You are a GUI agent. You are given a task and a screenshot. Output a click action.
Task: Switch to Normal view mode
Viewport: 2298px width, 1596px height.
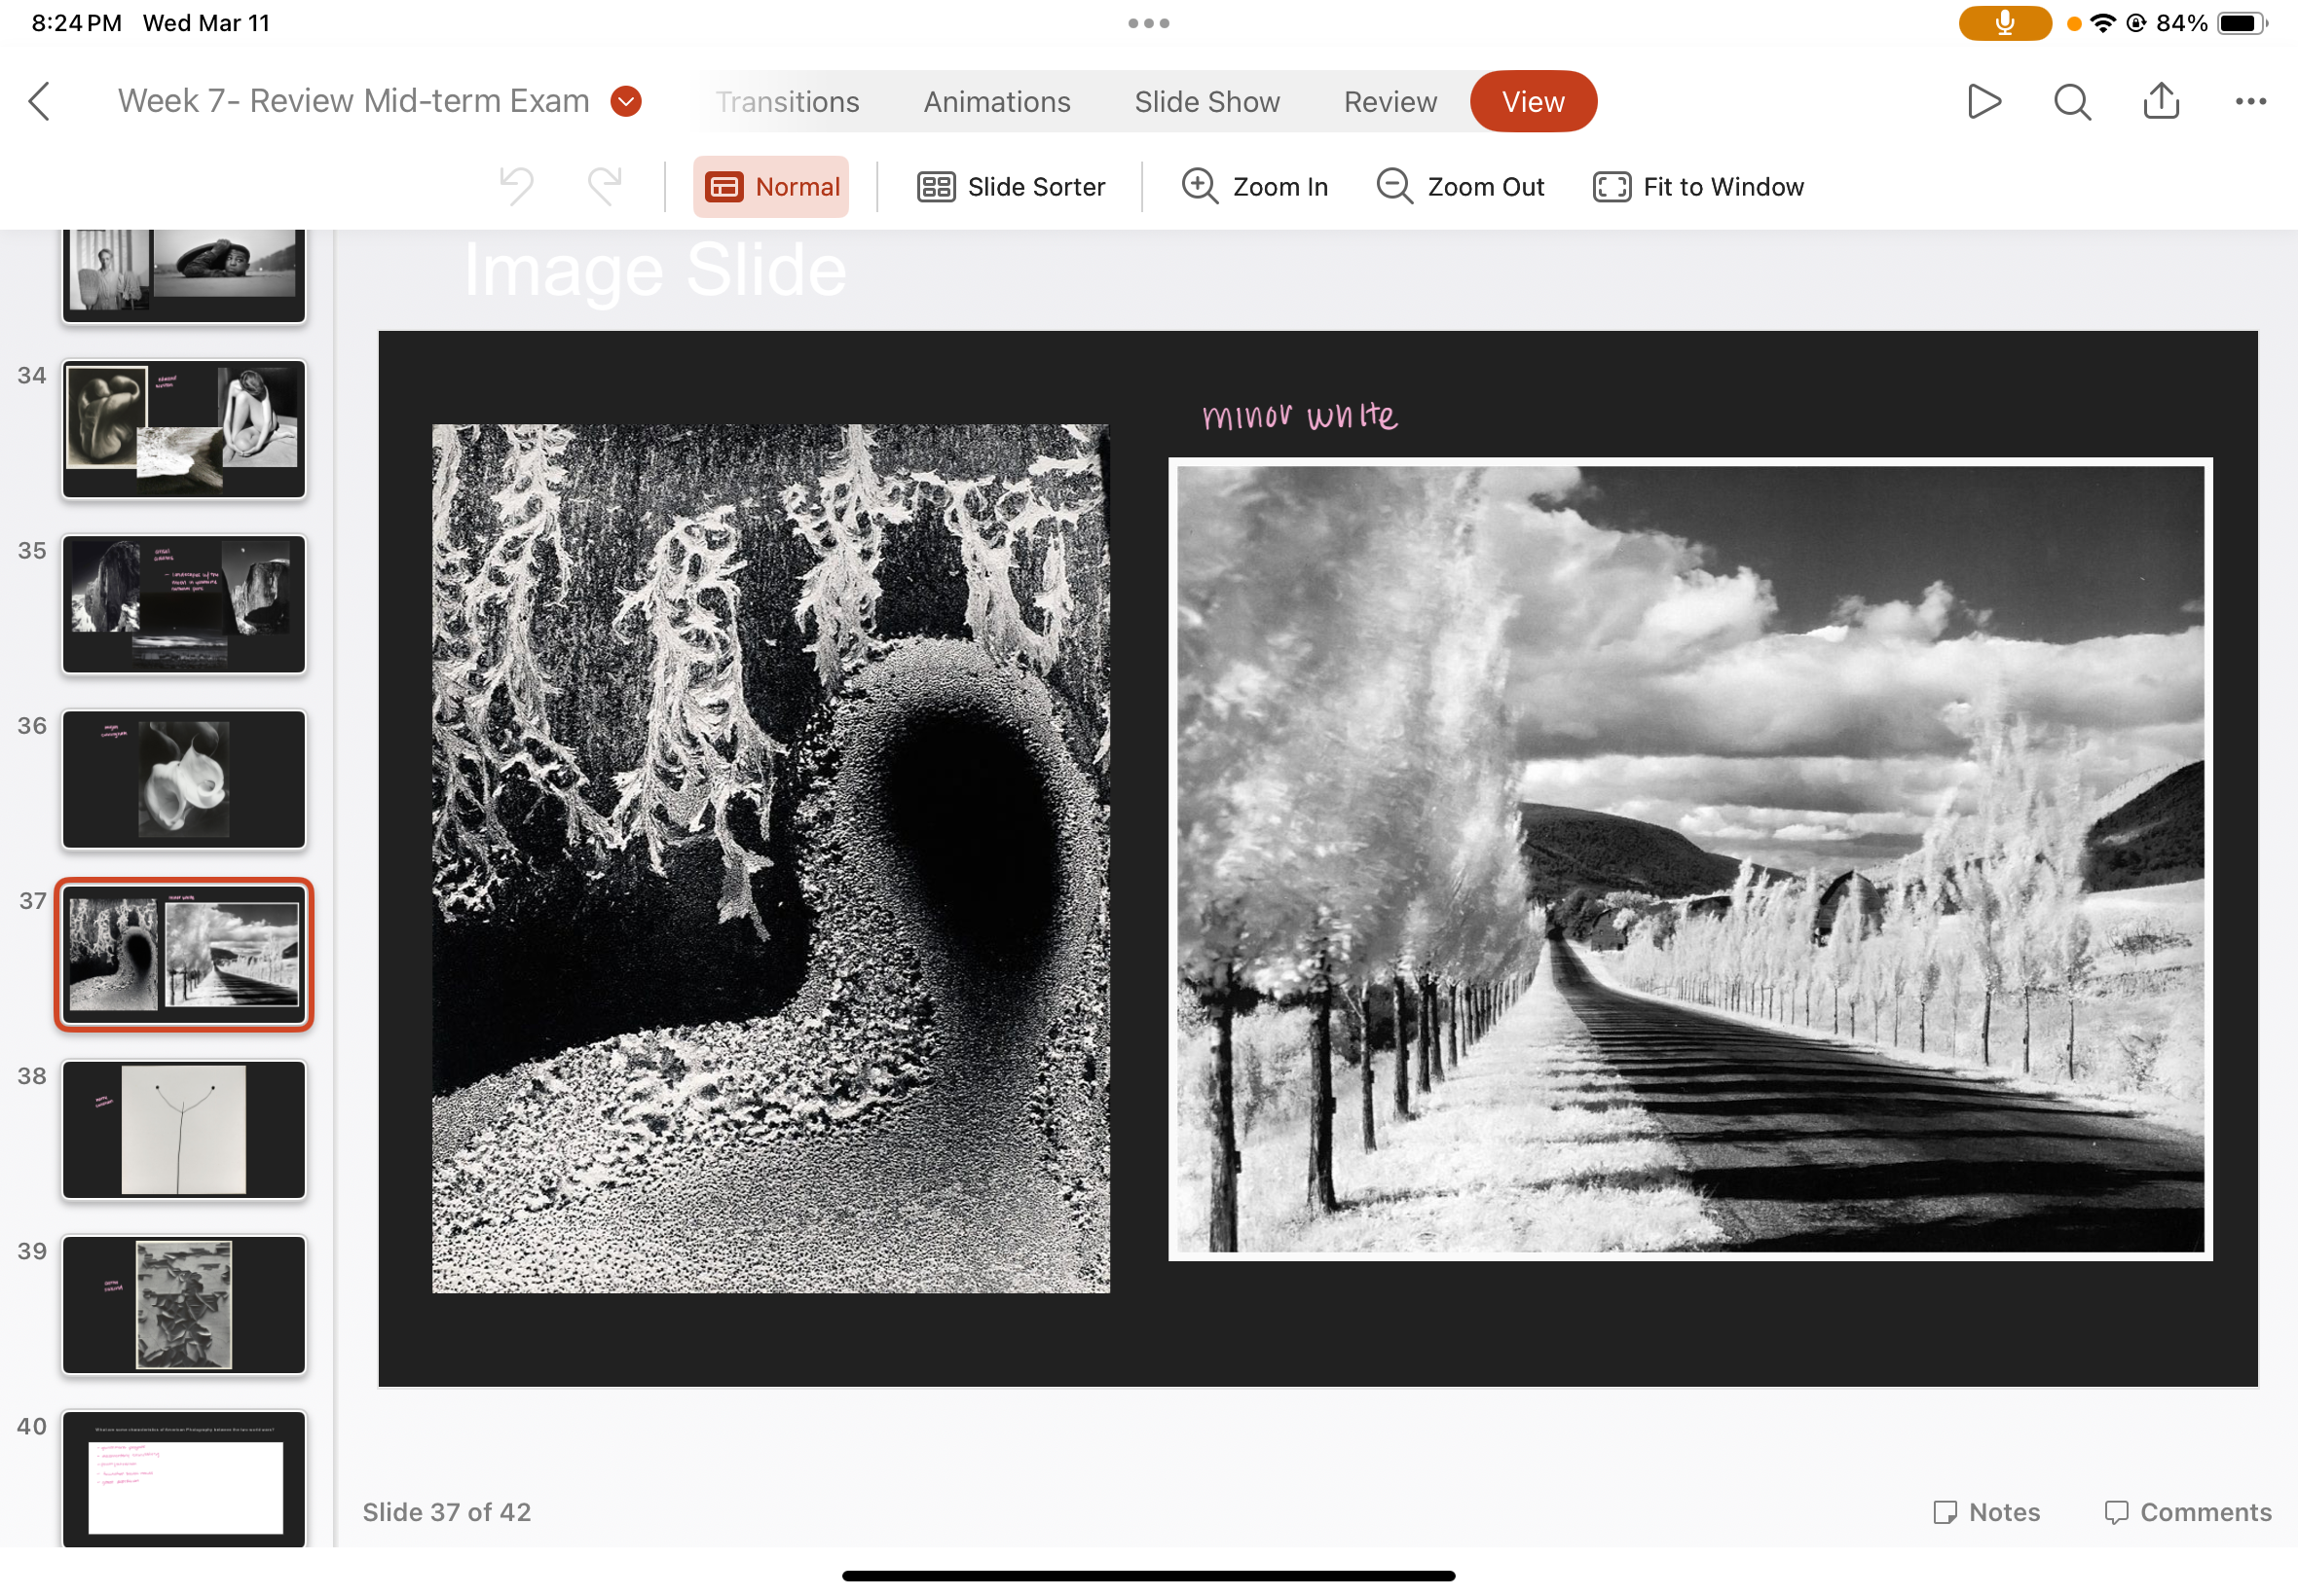pyautogui.click(x=771, y=187)
